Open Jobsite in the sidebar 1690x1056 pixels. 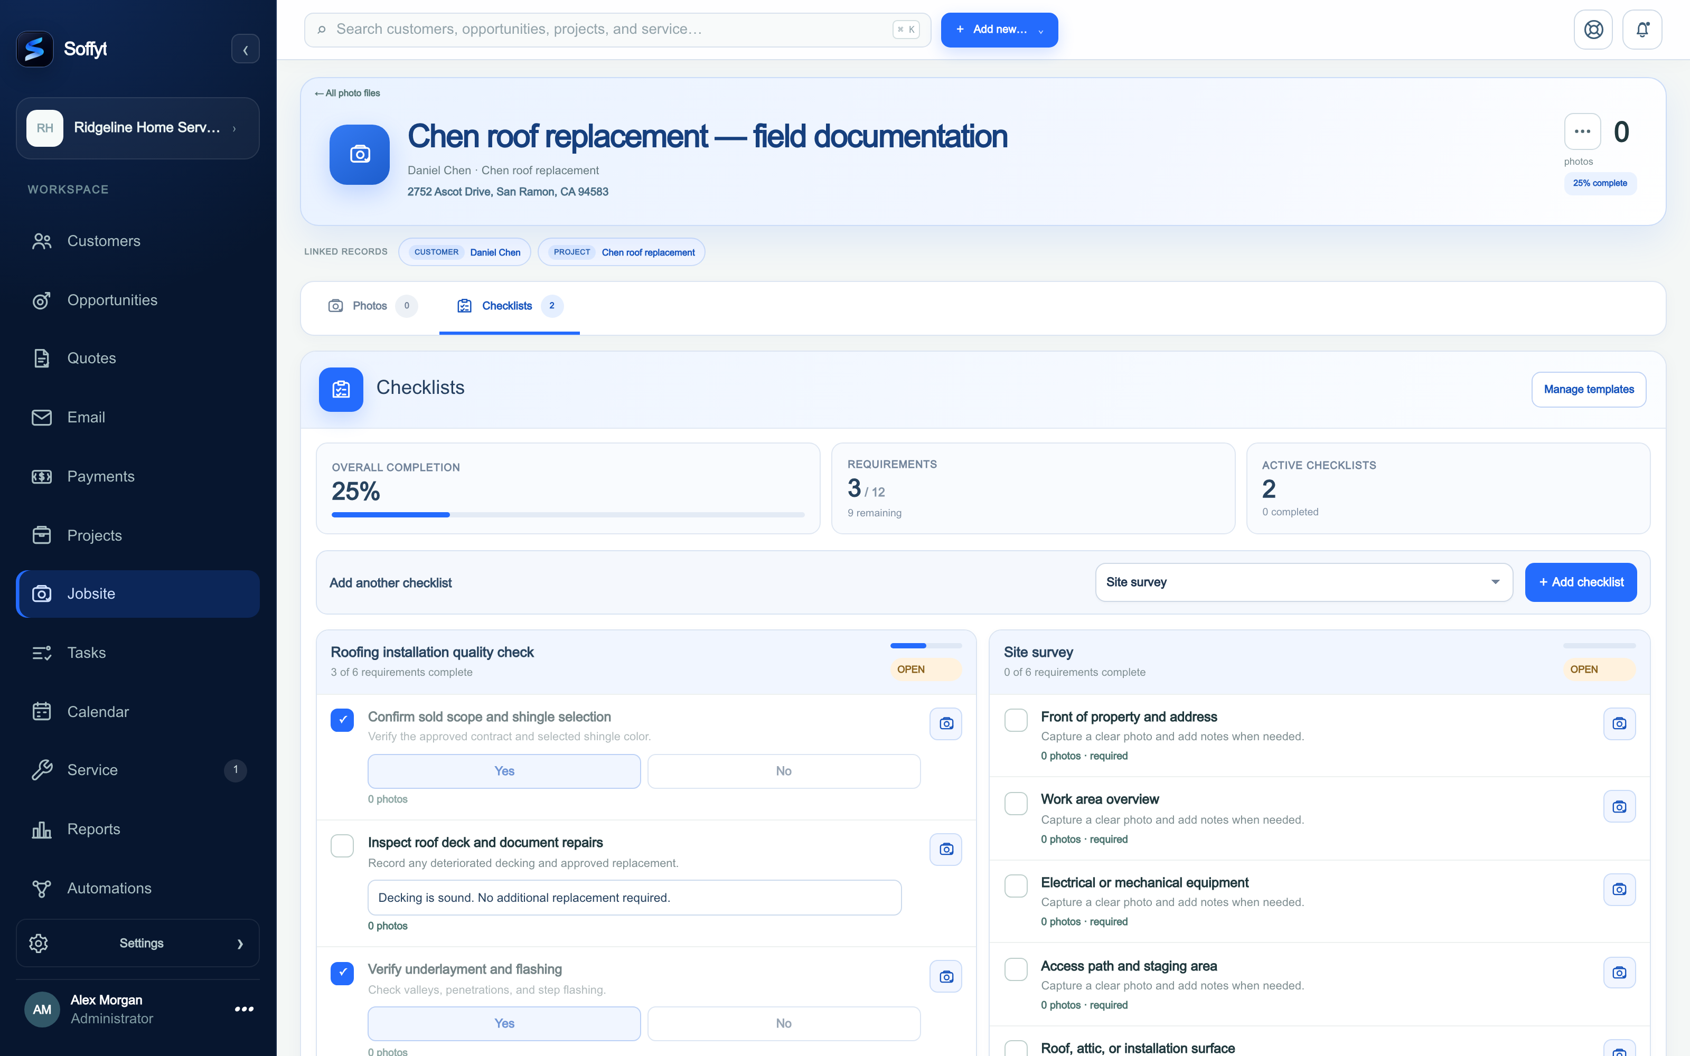pyautogui.click(x=137, y=593)
